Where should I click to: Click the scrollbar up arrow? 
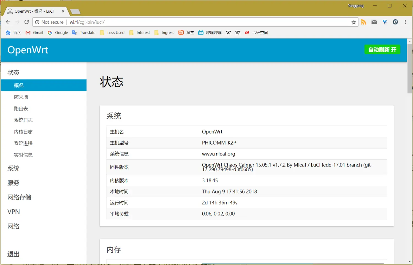coord(410,41)
